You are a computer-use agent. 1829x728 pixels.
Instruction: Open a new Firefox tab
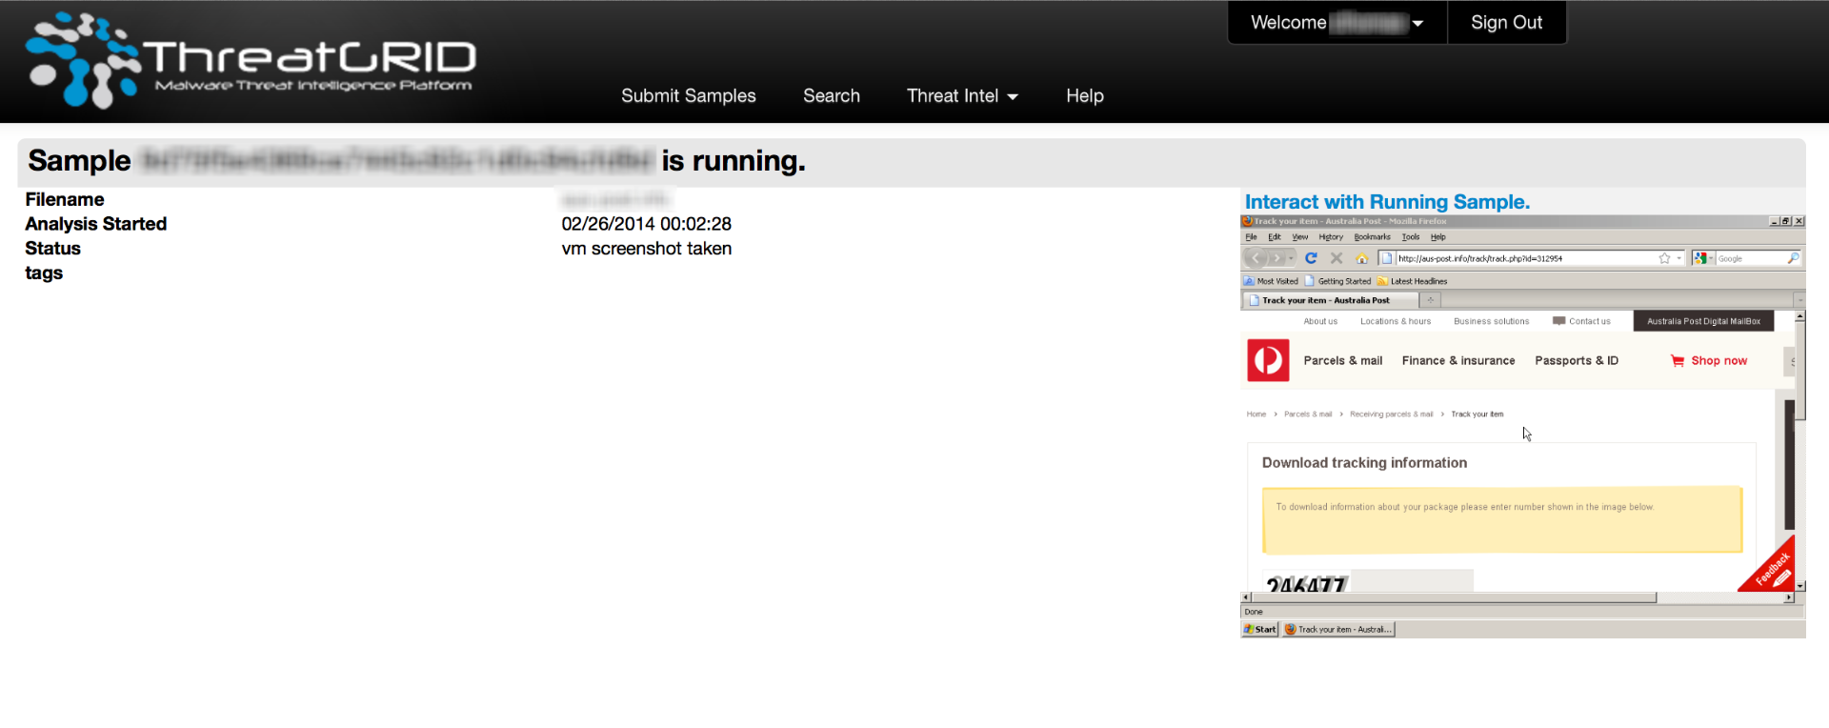tap(1430, 300)
